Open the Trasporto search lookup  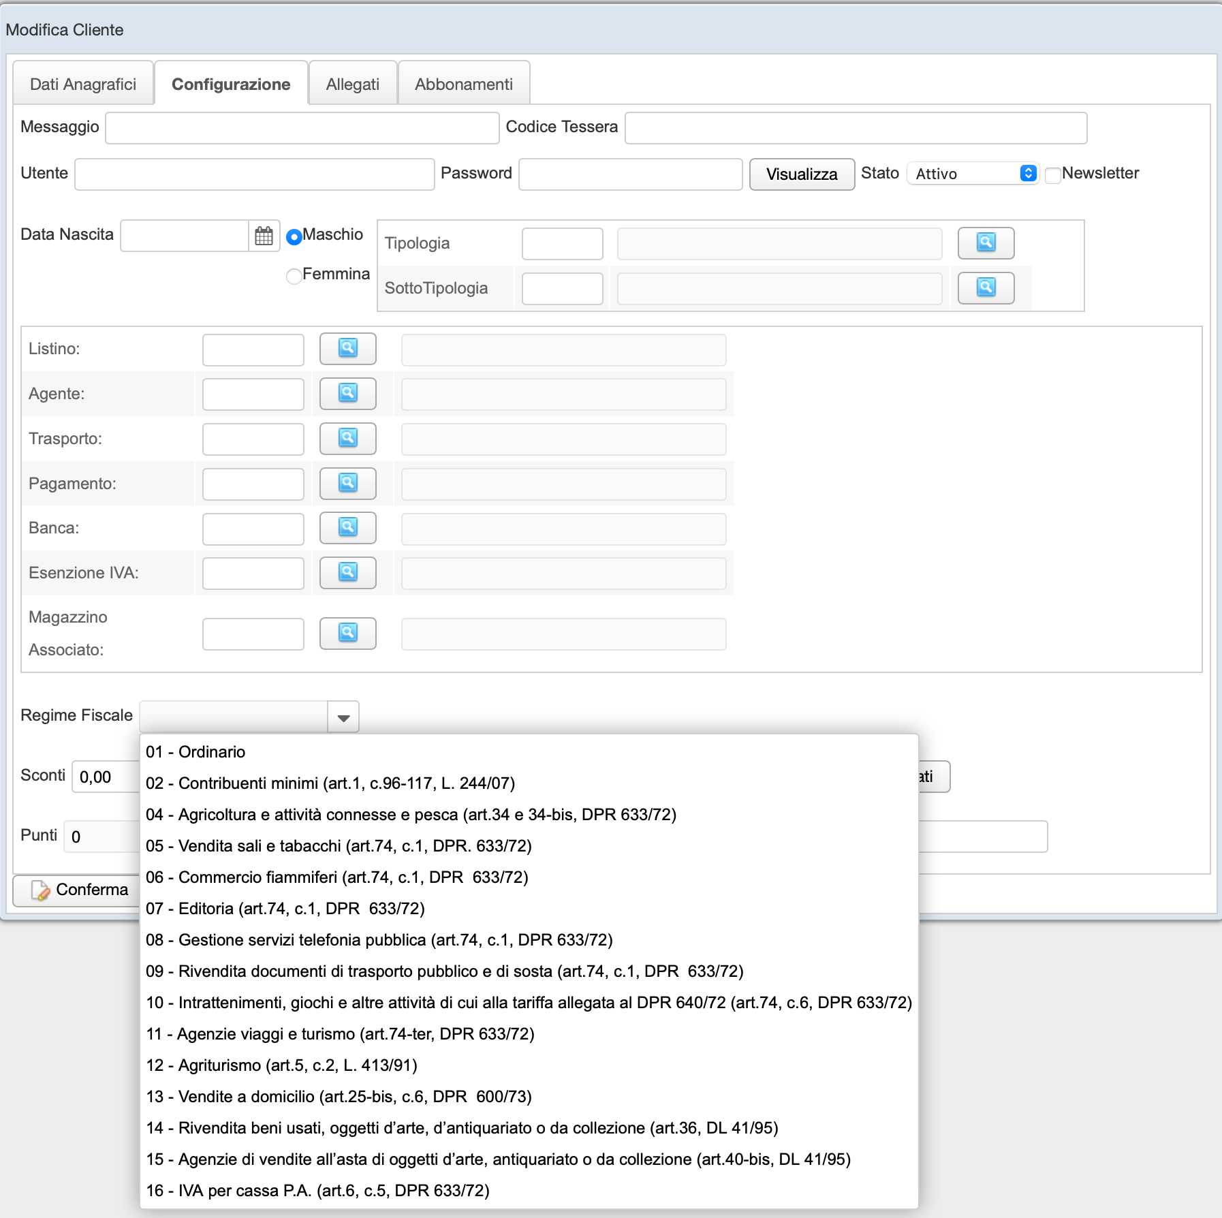click(348, 439)
